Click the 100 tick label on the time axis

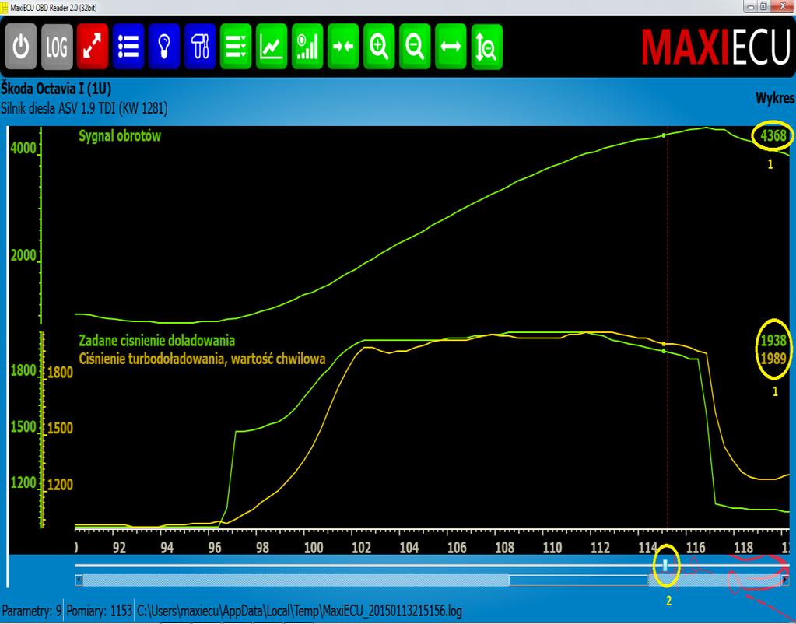click(314, 547)
